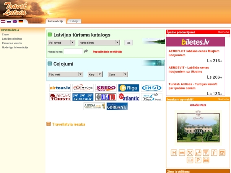The width and height of the screenshot is (231, 173).
Task: Open the Rīgas Tūristi logo
Action: coord(60,97)
